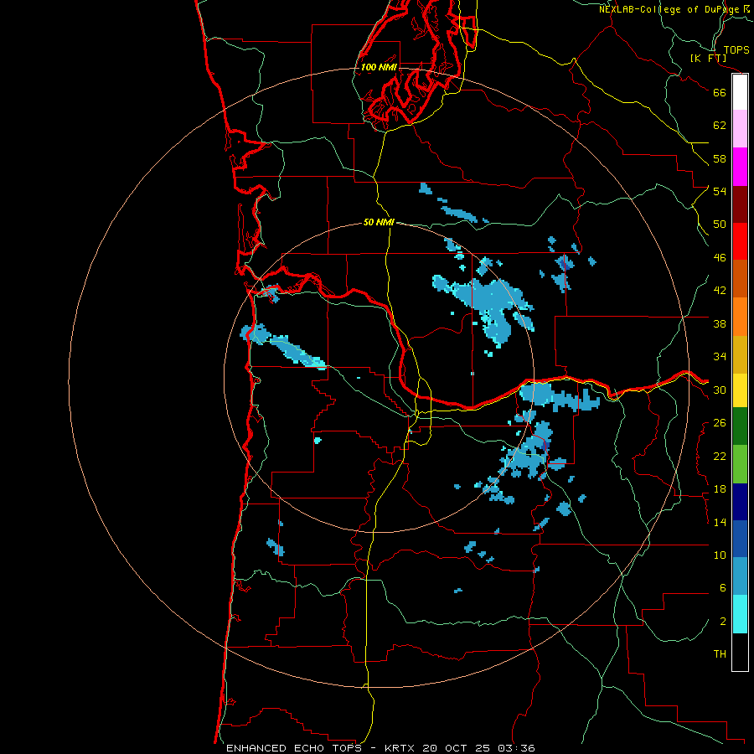This screenshot has width=754, height=754.
Task: Click the 18 legend value label
Action: click(720, 489)
